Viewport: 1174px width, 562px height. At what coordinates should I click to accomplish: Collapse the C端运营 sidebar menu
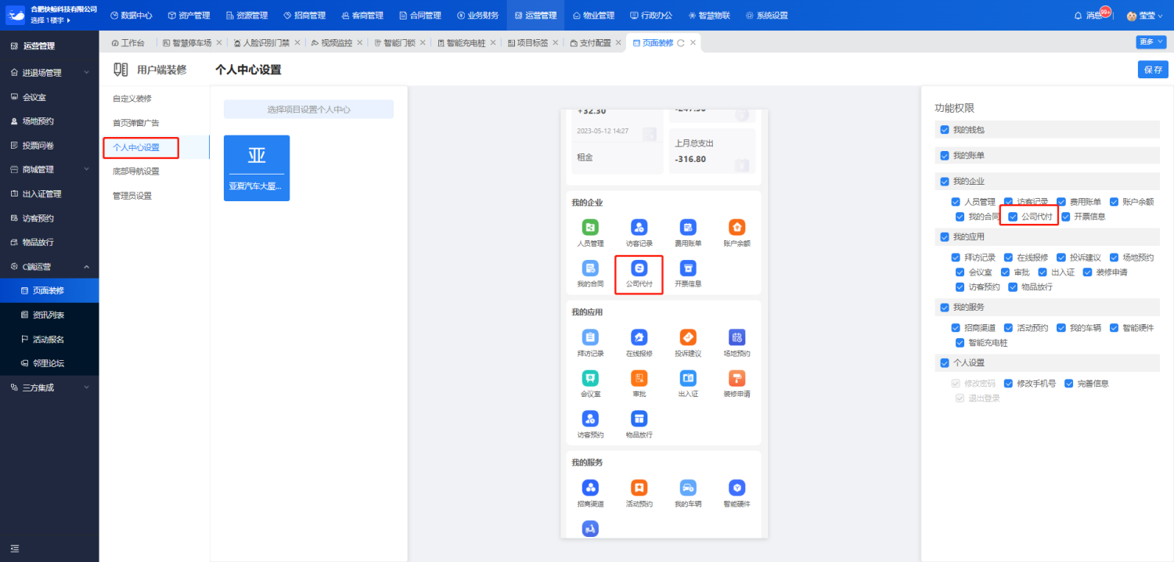click(49, 267)
